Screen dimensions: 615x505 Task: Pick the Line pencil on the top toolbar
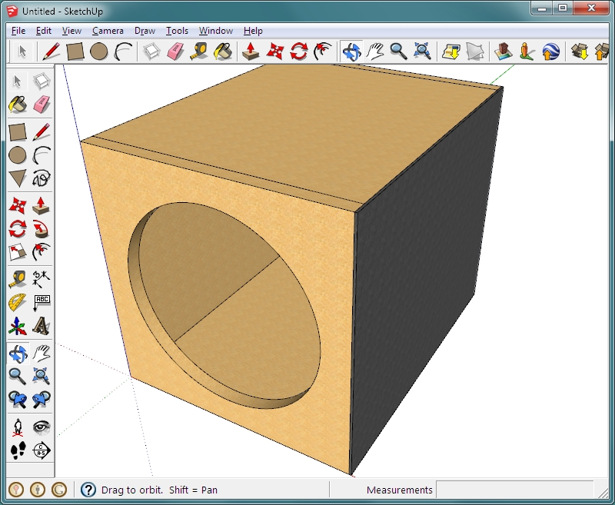(51, 51)
